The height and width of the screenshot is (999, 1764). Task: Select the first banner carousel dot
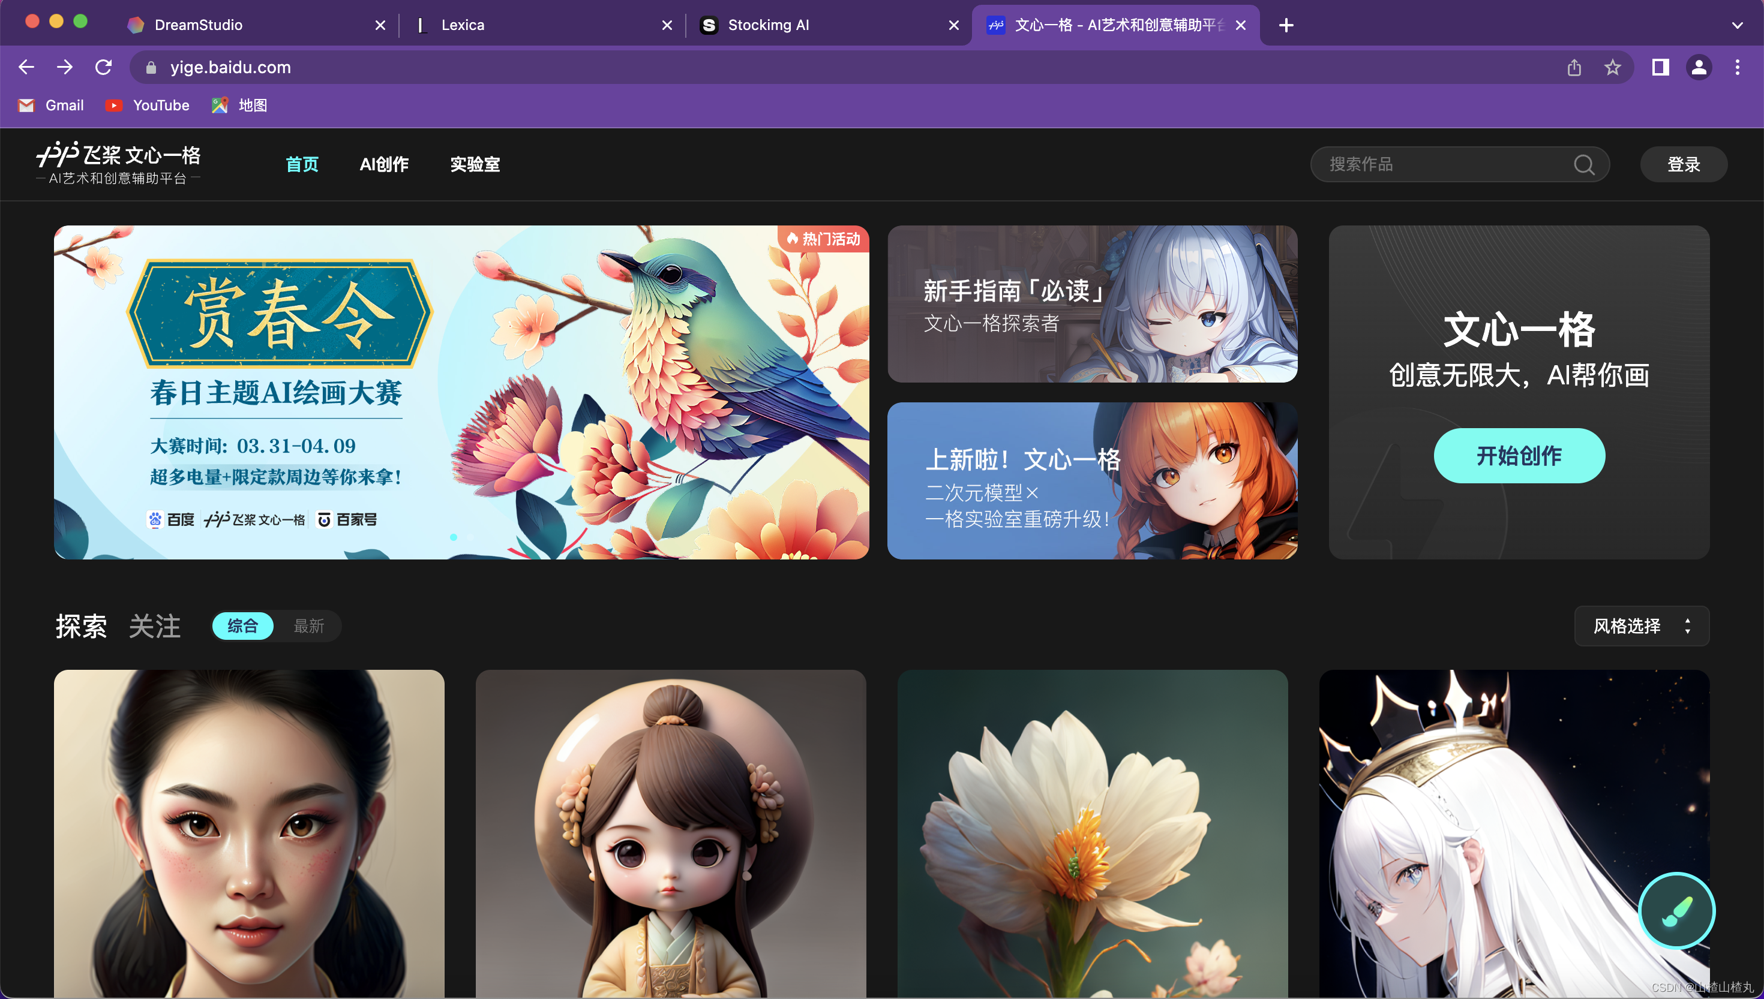click(454, 537)
